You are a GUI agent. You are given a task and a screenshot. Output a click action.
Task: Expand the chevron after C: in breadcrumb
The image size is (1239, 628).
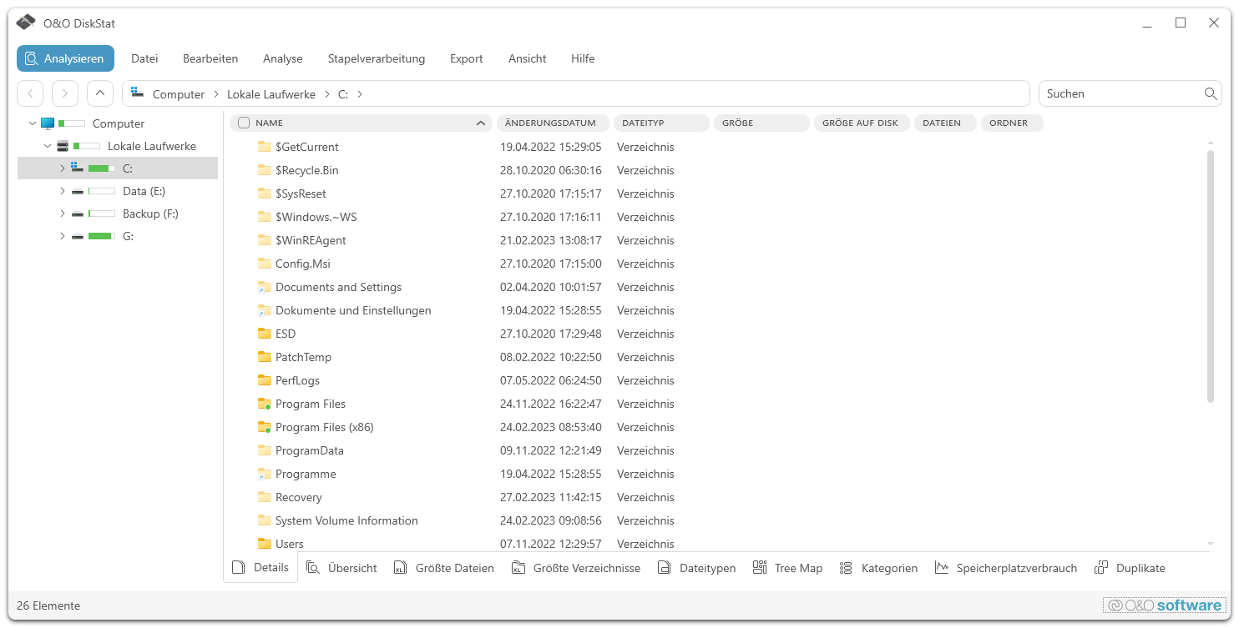[x=360, y=94]
